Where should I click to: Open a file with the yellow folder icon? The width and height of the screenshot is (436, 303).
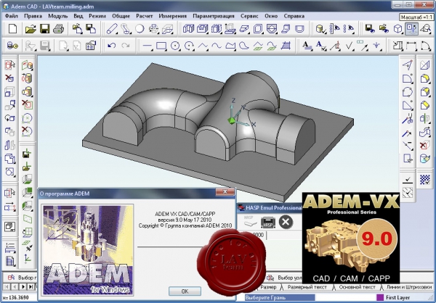coord(31,29)
